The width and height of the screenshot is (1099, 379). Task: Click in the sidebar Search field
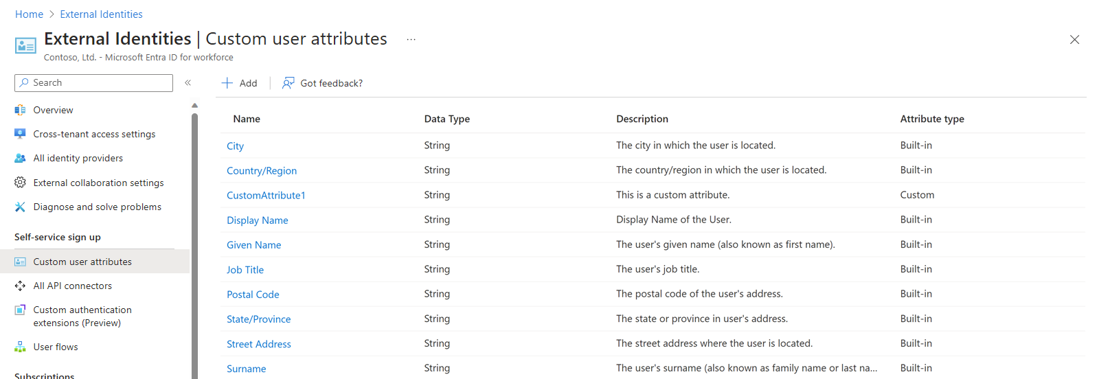click(x=93, y=83)
